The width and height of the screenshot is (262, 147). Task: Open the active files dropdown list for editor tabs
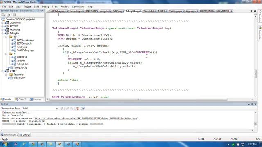[x=251, y=11]
